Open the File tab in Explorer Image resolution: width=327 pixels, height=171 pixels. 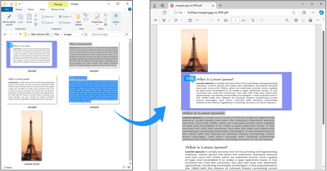(x=7, y=9)
